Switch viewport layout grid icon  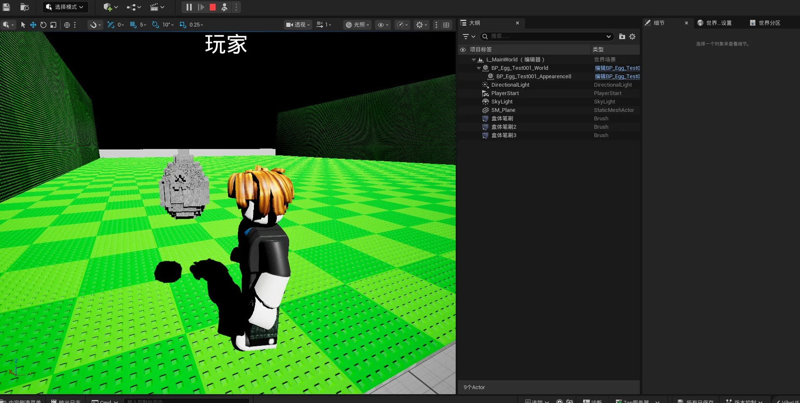click(x=446, y=25)
